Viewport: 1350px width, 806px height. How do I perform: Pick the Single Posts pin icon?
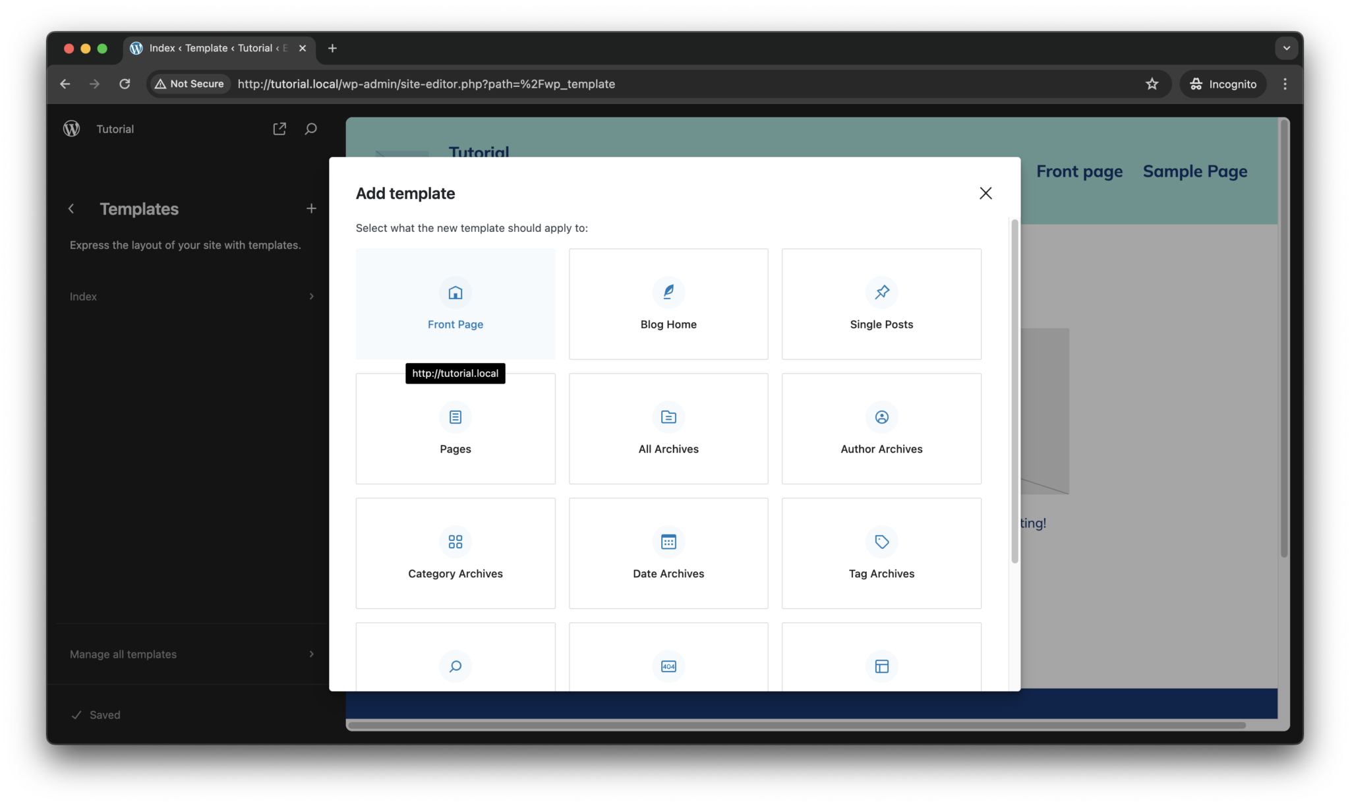(881, 292)
